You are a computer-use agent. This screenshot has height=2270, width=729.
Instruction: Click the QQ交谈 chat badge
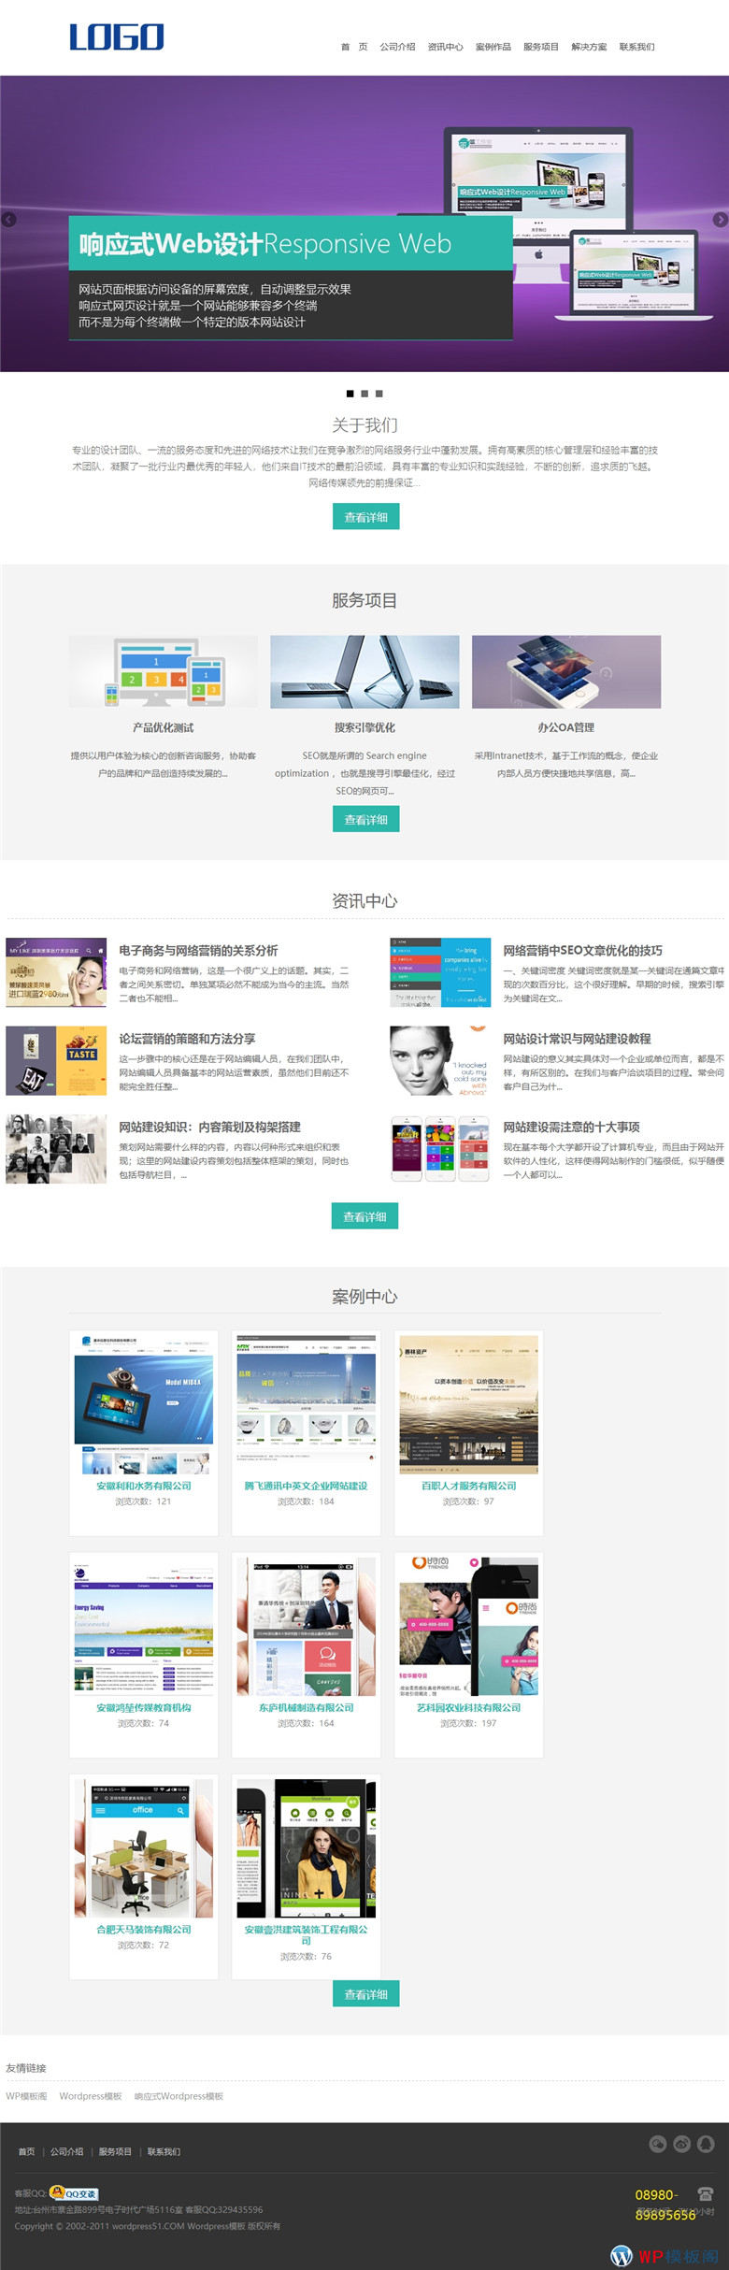(73, 2192)
